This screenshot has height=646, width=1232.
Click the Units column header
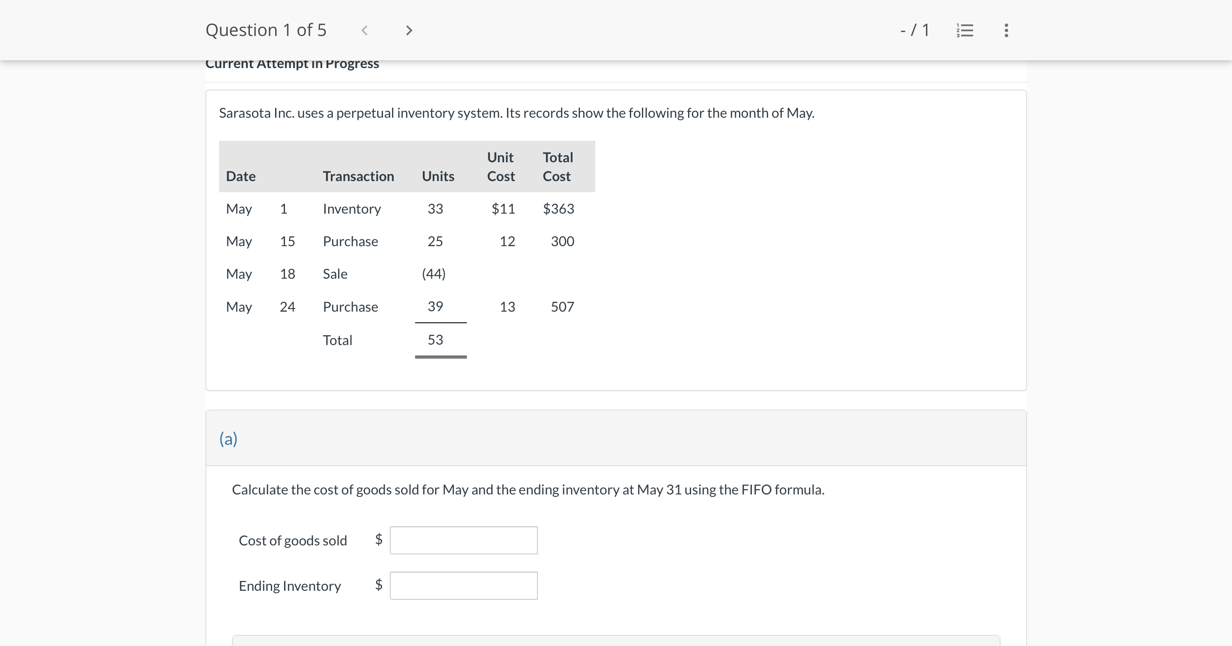[x=438, y=176]
